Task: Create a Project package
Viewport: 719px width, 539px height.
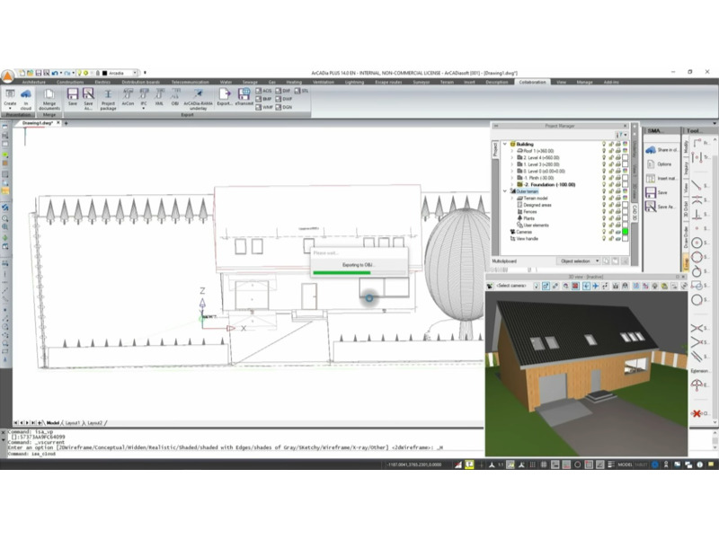Action: pyautogui.click(x=108, y=99)
